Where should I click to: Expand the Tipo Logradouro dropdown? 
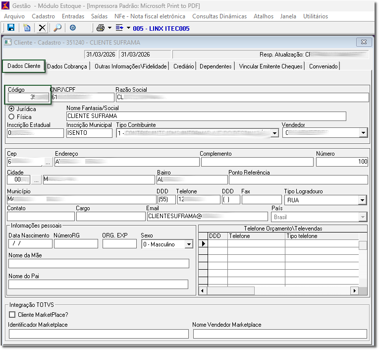[362, 200]
